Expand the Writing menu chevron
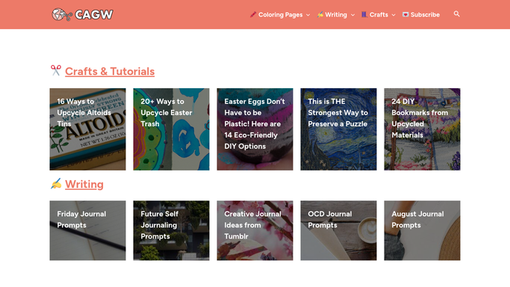This screenshot has width=510, height=287. (x=353, y=15)
